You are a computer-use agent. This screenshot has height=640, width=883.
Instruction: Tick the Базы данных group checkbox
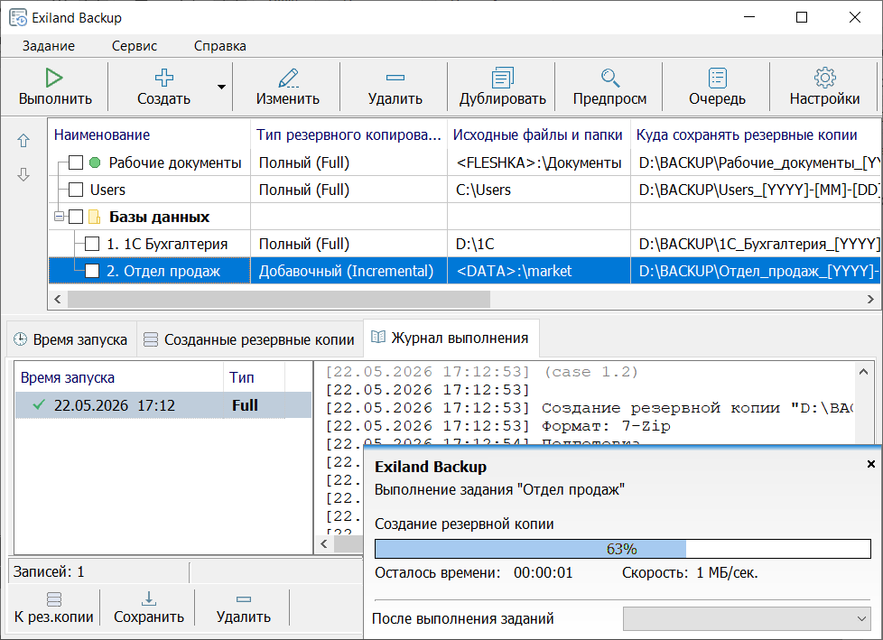[76, 217]
